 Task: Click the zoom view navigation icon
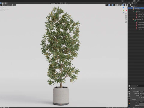pos(126,14)
